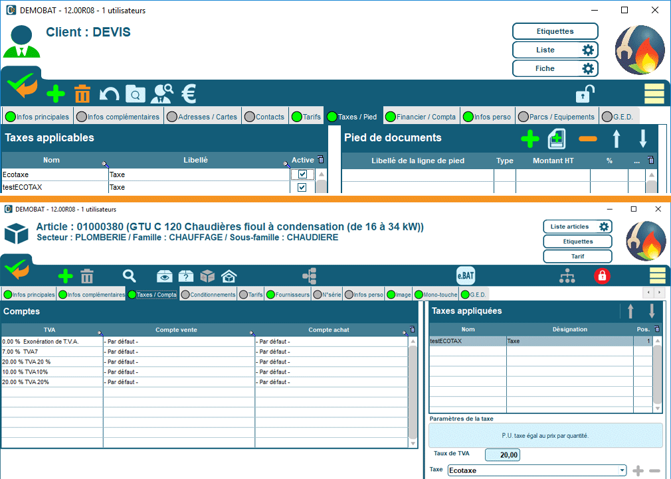671x479 pixels.
Task: Click the Comptes table vertical scrollbar
Action: click(x=413, y=391)
